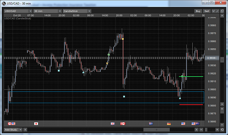
Task: Click the horizontal zoom in plus button
Action: point(217,130)
